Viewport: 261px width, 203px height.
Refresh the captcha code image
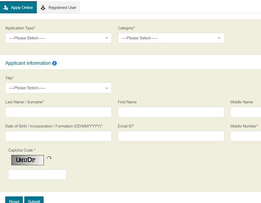49,158
